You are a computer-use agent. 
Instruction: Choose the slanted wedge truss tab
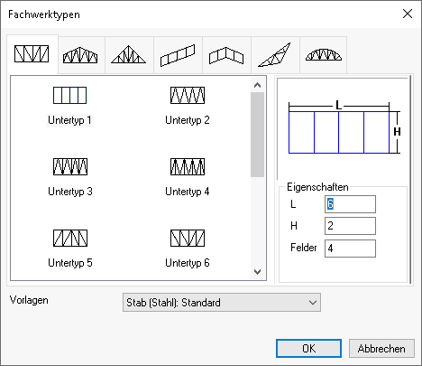275,55
